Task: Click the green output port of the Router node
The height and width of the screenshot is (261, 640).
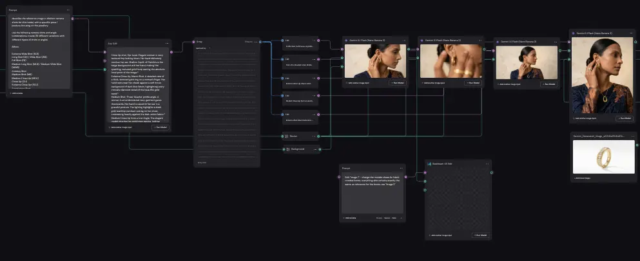Action: coord(318,136)
